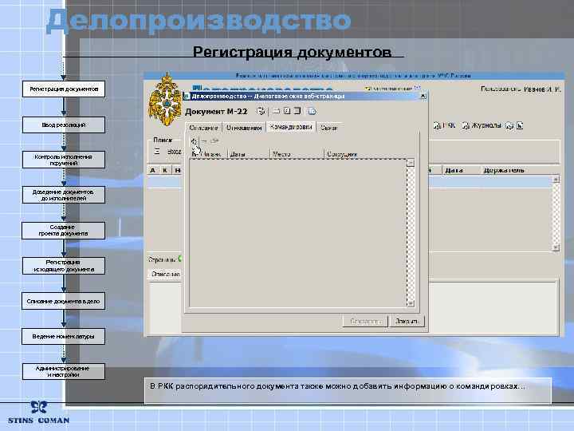Image resolution: width=574 pixels, height=431 pixels.
Task: Switch to the Отношения tab
Action: (x=244, y=128)
